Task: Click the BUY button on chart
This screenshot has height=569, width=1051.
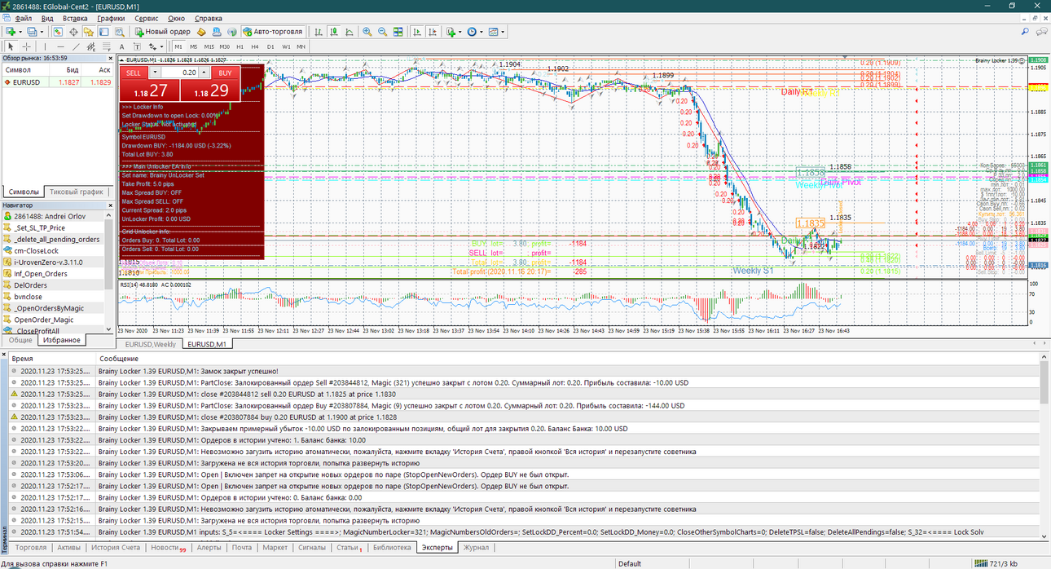Action: pos(226,73)
